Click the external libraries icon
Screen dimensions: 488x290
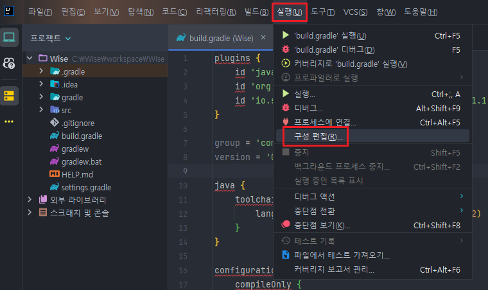pos(42,199)
